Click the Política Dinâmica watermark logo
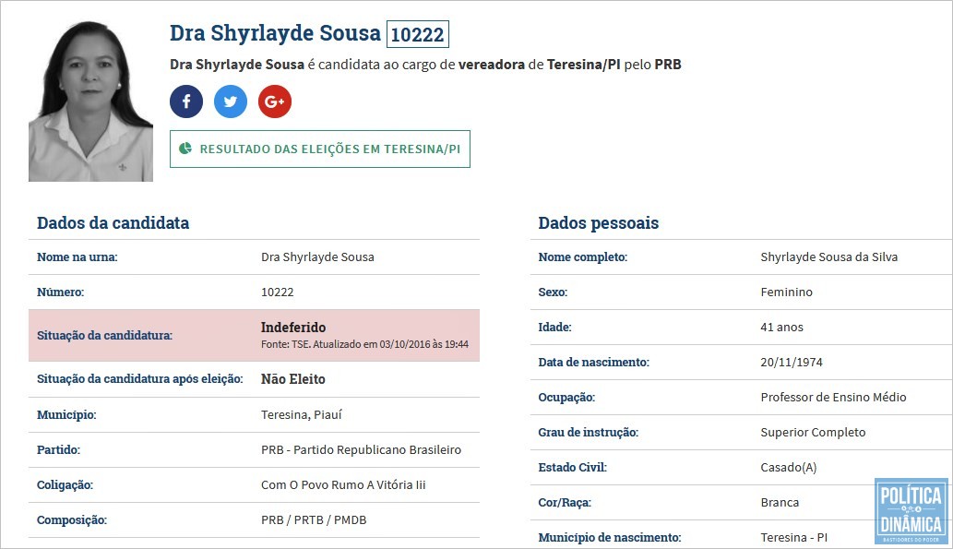Viewport: 953px width, 549px height. [911, 510]
